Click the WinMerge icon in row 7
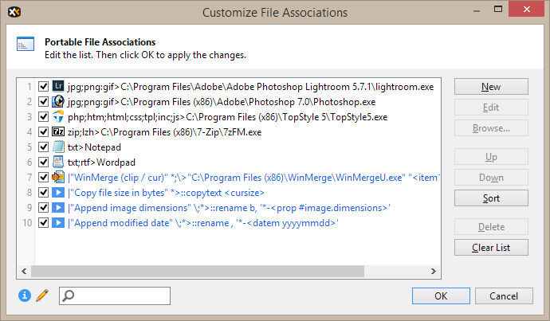Screen dimensions: 550x321 pyautogui.click(x=58, y=177)
